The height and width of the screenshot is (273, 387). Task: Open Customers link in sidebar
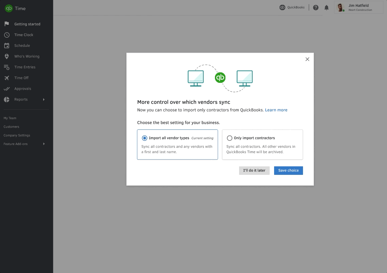11,127
